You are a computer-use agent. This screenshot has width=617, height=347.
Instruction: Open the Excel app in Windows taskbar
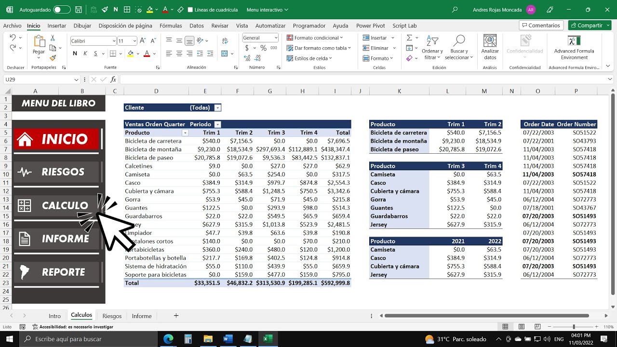[x=268, y=339]
